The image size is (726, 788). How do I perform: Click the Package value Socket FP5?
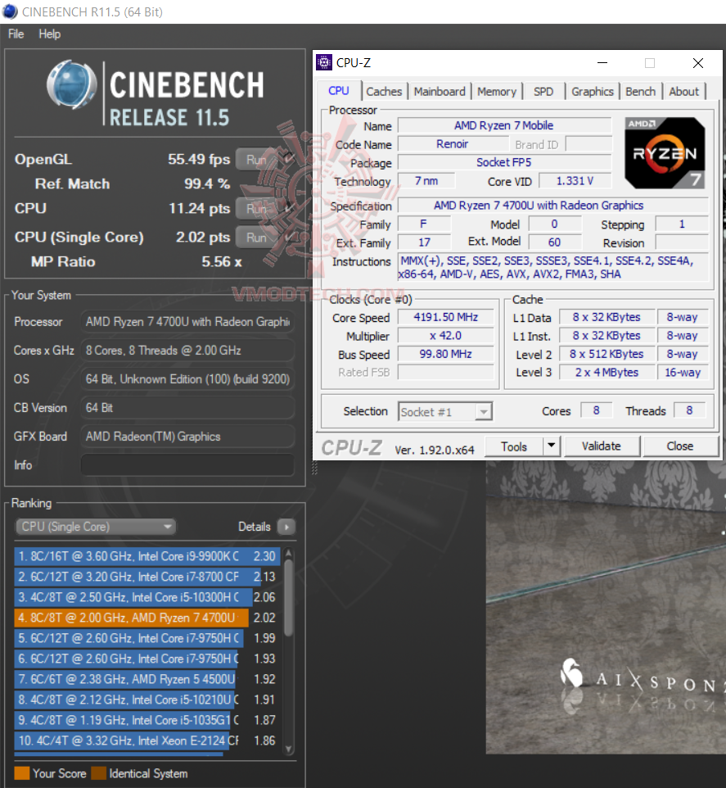tap(503, 162)
